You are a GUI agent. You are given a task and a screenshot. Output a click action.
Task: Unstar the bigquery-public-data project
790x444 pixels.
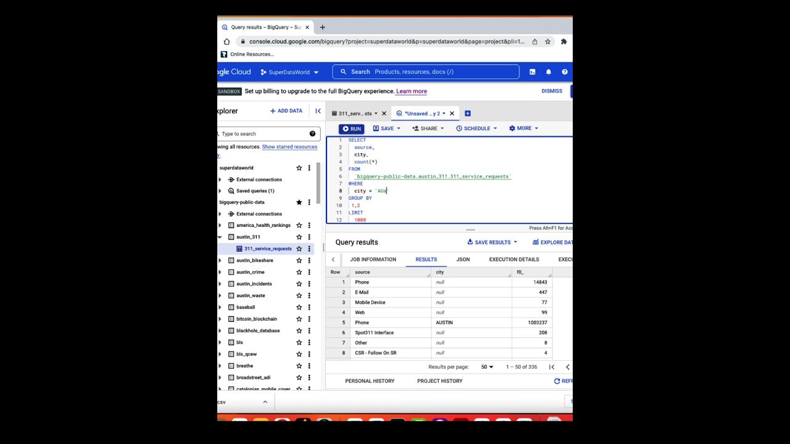click(299, 202)
